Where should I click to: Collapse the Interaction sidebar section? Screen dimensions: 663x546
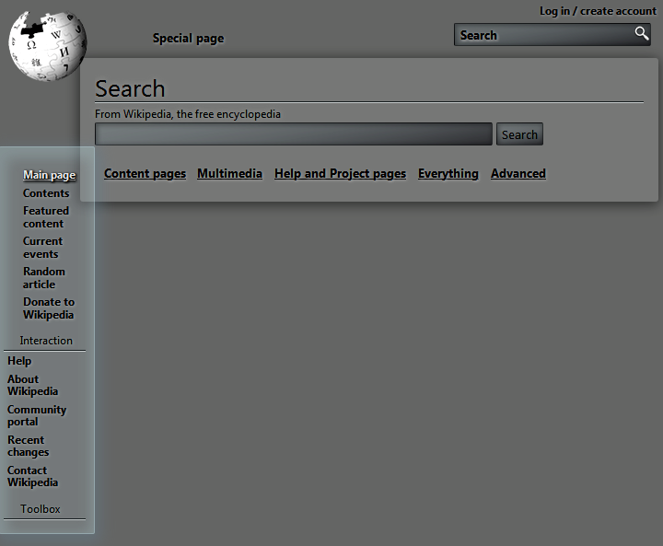(46, 341)
